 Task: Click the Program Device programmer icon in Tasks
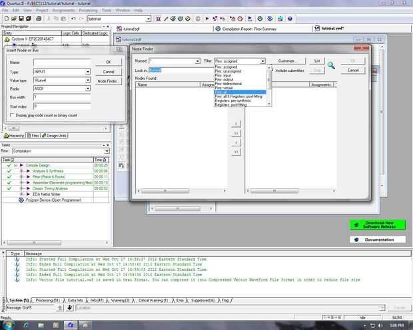(21, 200)
